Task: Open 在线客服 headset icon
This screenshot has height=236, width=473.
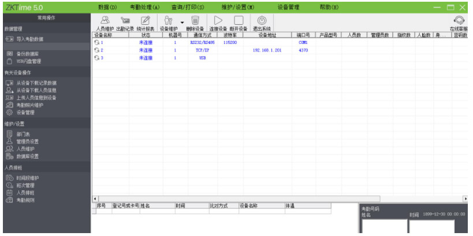Action: pos(459,21)
